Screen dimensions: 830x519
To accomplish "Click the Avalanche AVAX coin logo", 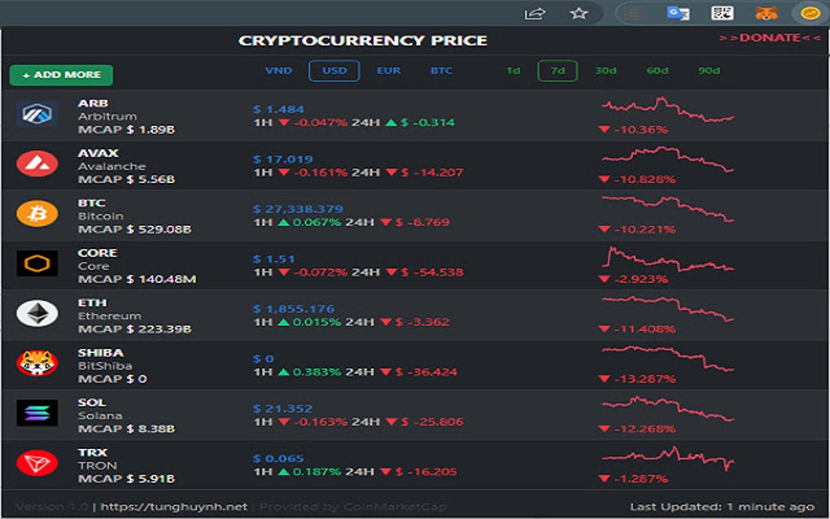I will click(37, 164).
